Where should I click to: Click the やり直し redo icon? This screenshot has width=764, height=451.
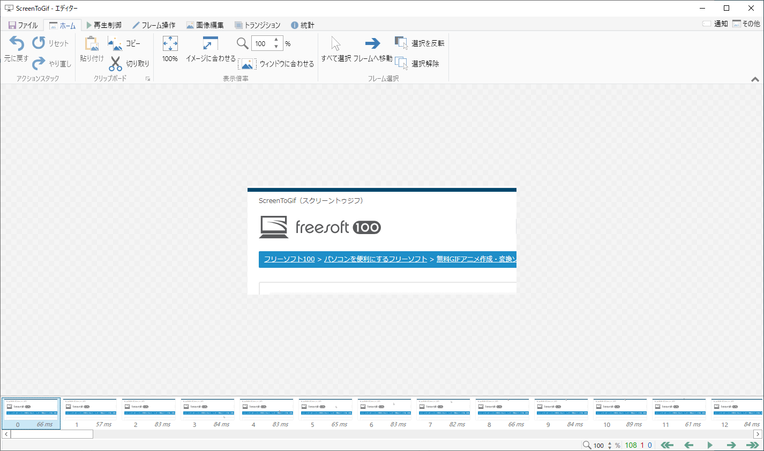tap(39, 63)
